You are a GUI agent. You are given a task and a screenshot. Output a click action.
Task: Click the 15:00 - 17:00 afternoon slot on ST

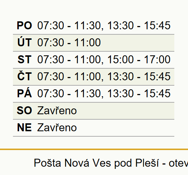coord(139,59)
